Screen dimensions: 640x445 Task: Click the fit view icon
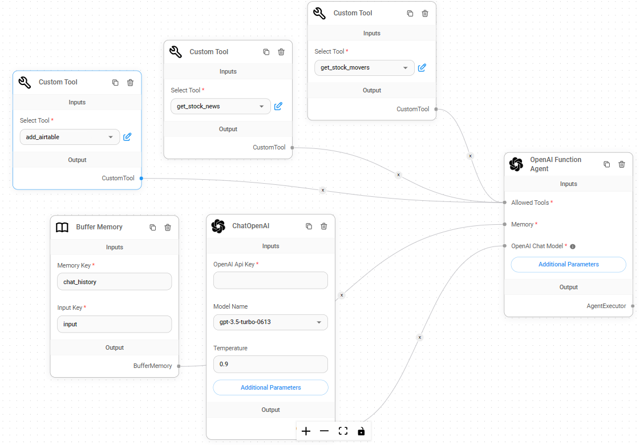[x=343, y=431]
